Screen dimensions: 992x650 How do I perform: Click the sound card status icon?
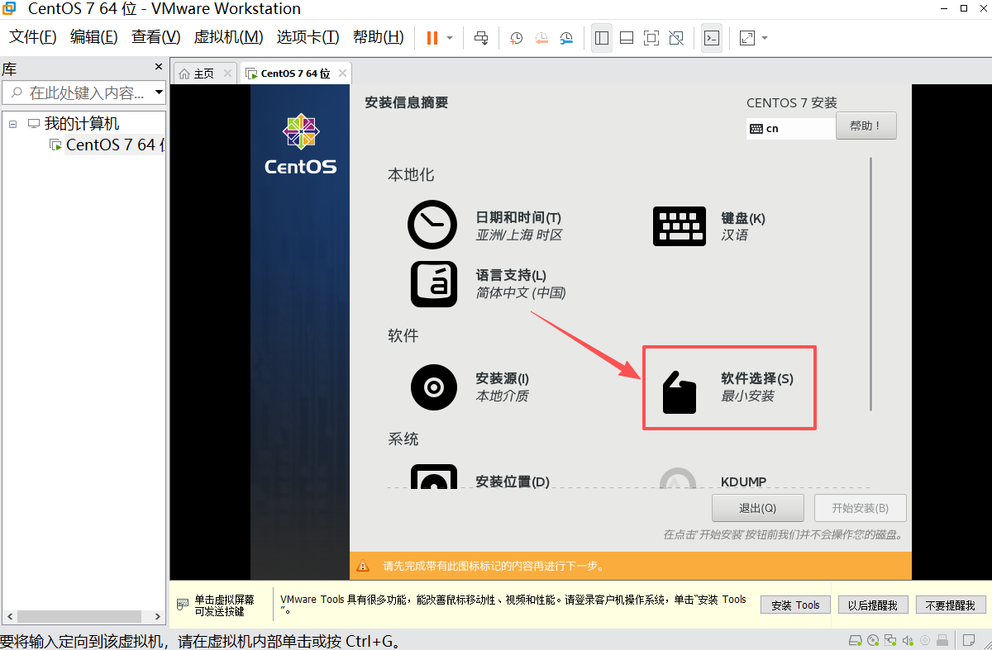click(x=908, y=640)
